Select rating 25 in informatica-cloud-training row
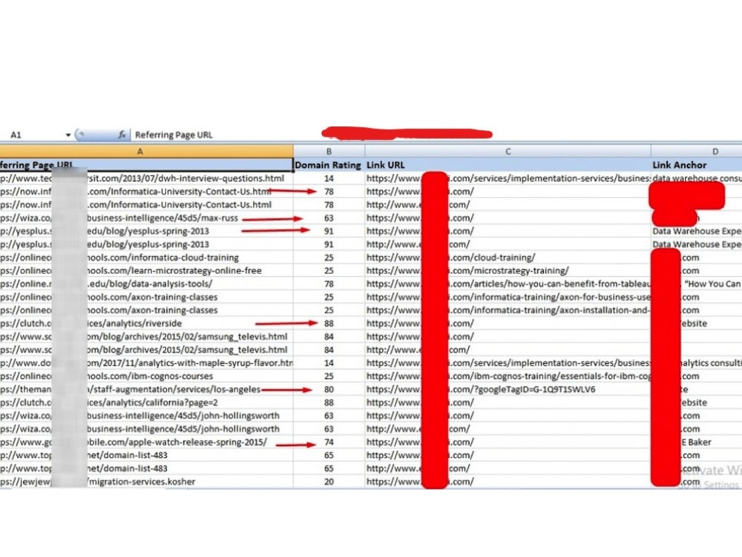 [x=329, y=258]
